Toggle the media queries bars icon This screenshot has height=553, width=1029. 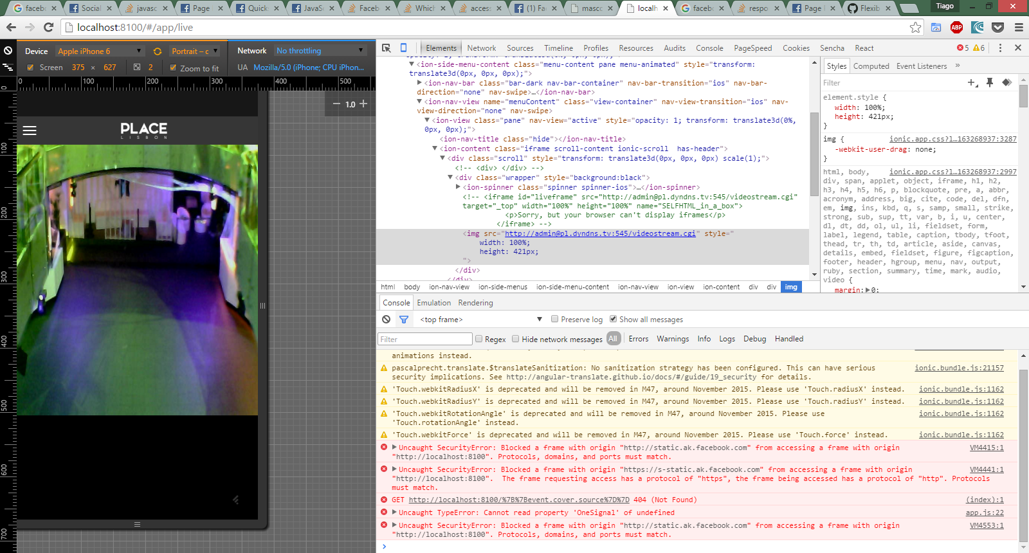8,67
